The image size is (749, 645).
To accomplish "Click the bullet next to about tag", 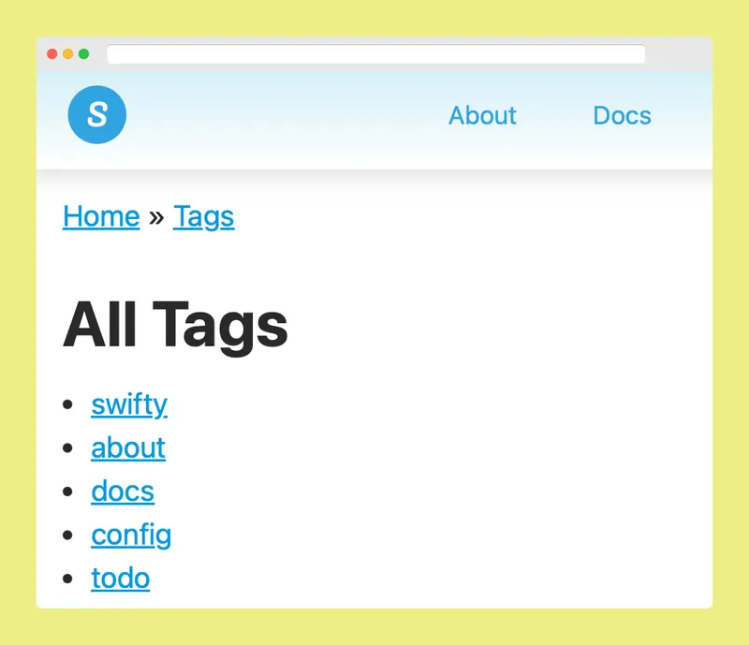I will tap(66, 448).
